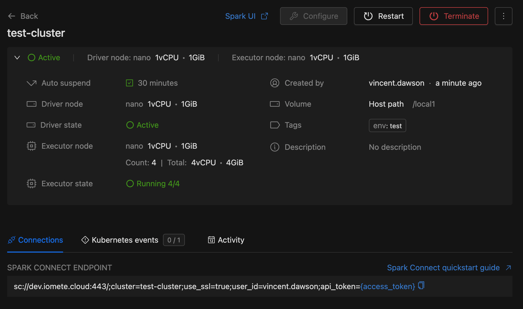Viewport: 523px width, 309px height.
Task: Copy the Spark Connect endpoint
Action: click(x=421, y=285)
